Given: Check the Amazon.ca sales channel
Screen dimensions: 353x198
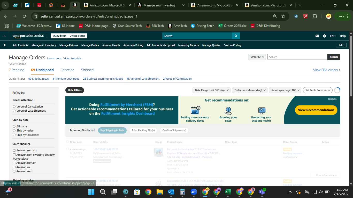Looking at the screenshot, I should pyautogui.click(x=14, y=167).
